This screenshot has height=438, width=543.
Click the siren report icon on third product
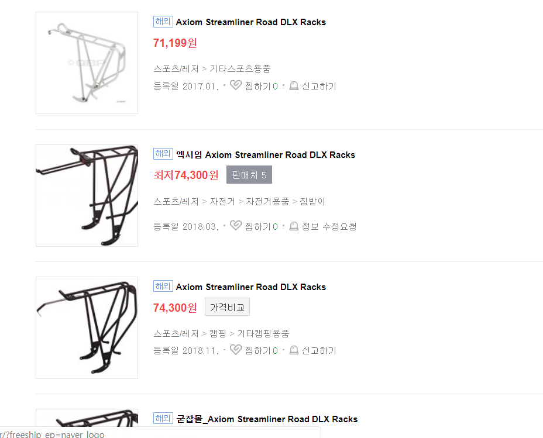pos(294,350)
